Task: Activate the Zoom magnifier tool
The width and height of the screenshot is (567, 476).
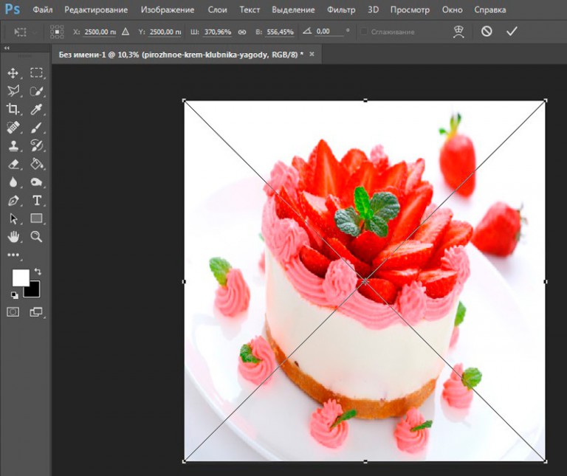Action: click(x=36, y=236)
